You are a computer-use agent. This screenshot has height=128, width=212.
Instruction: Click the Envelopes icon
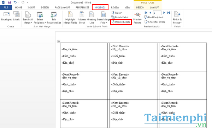click(6, 16)
